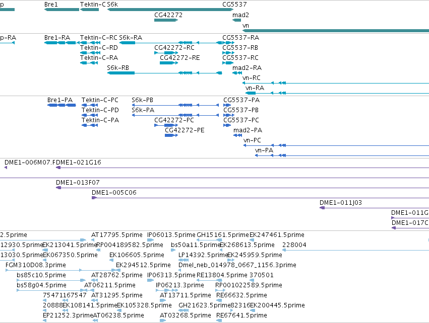Click the mad2 gene label
The width and height of the screenshot is (429, 323).
240,15
